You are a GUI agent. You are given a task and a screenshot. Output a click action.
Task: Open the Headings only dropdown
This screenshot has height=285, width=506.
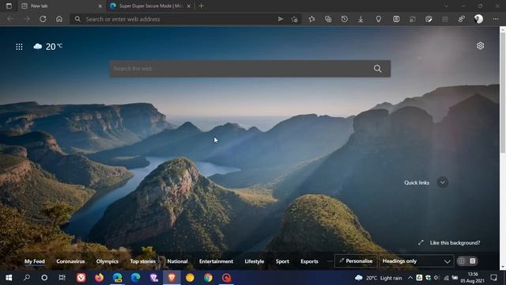[416, 261]
